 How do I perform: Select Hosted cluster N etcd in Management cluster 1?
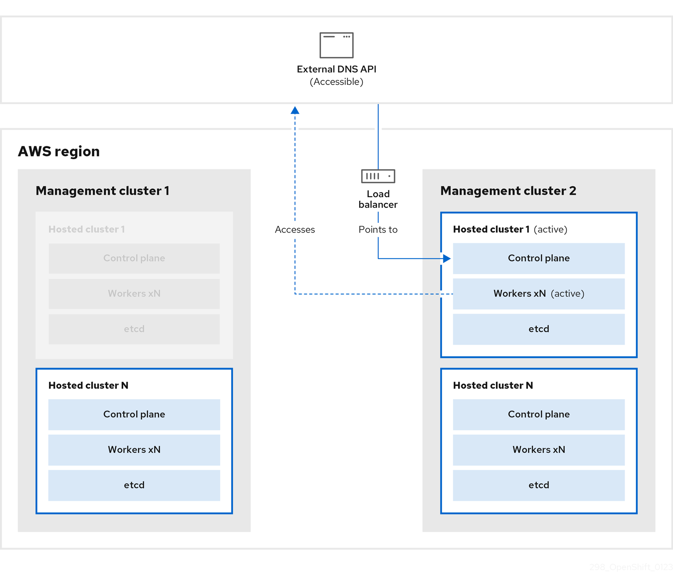tap(134, 485)
